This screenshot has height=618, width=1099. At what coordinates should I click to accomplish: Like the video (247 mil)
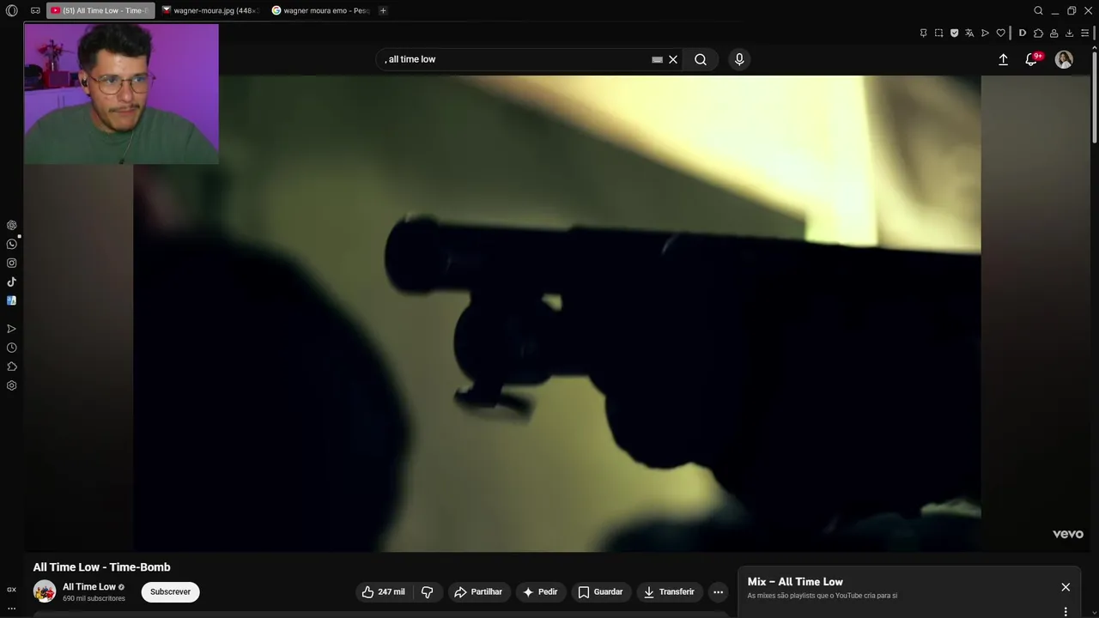[x=383, y=592]
